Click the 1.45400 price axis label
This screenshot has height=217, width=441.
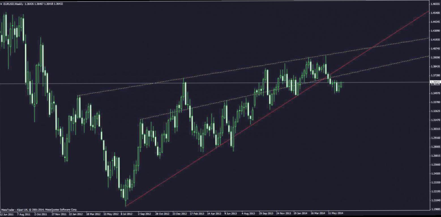coord(434,13)
